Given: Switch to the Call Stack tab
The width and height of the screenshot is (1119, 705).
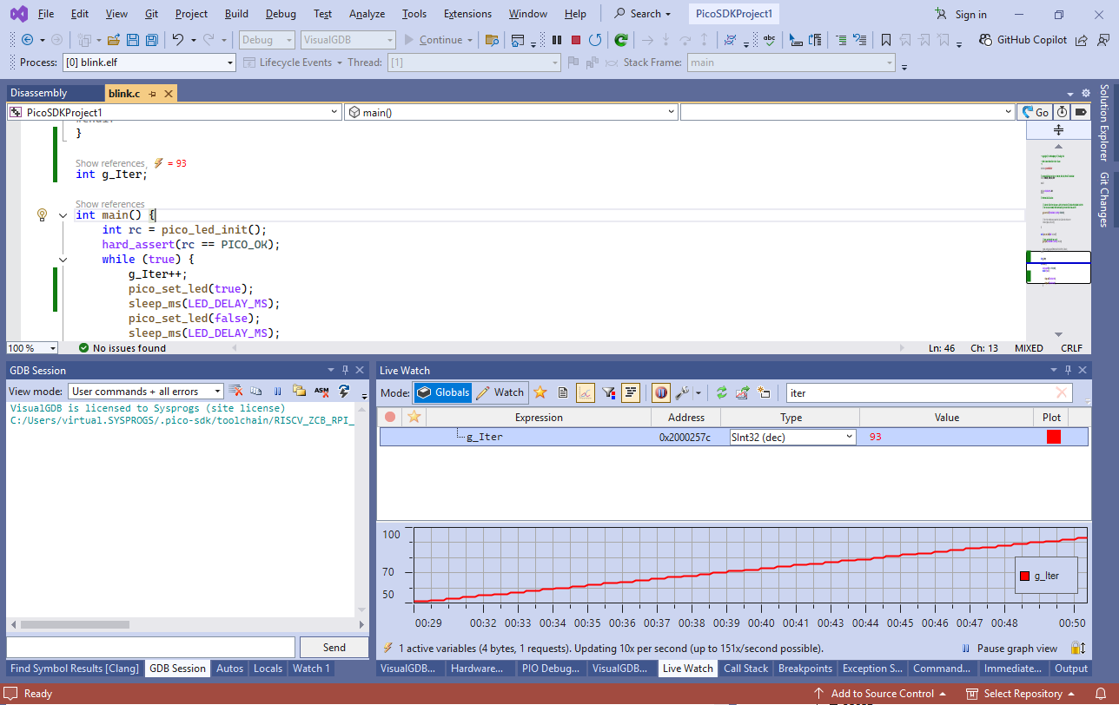Looking at the screenshot, I should click(x=745, y=669).
